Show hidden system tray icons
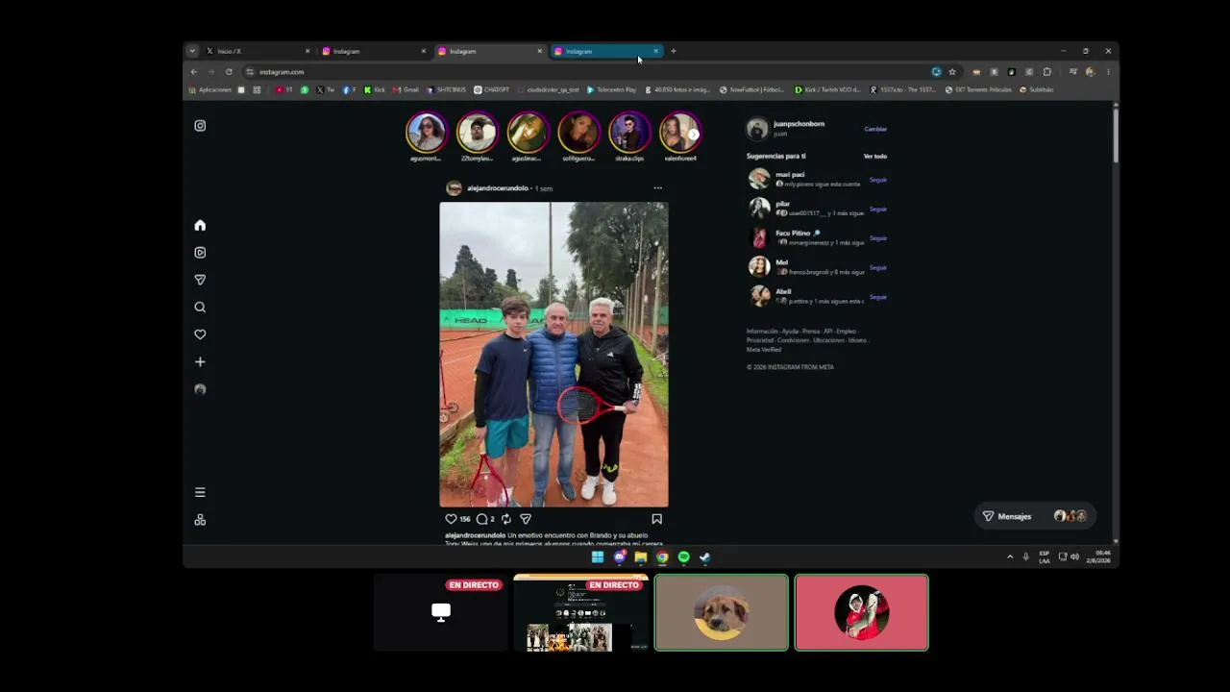 pyautogui.click(x=1010, y=556)
